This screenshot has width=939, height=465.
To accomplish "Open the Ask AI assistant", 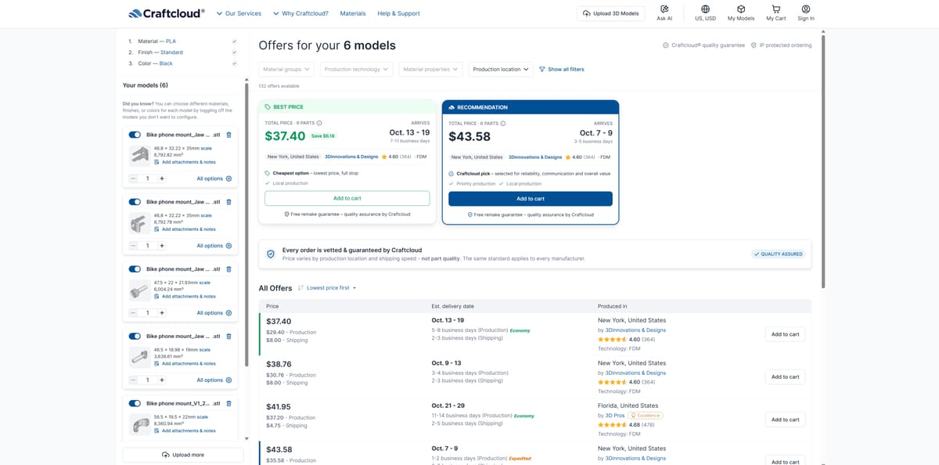I will click(664, 13).
